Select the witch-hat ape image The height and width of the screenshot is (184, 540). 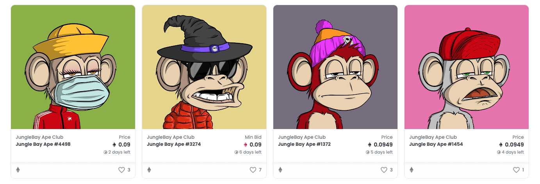tap(204, 67)
